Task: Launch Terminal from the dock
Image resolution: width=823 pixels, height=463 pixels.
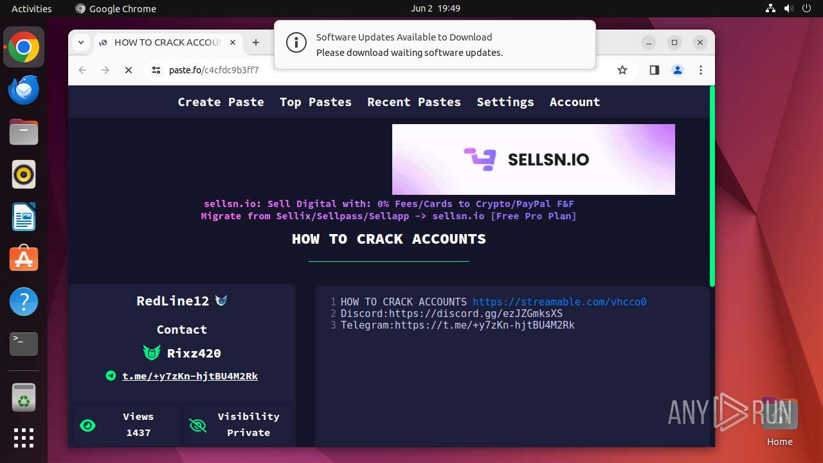Action: (24, 344)
